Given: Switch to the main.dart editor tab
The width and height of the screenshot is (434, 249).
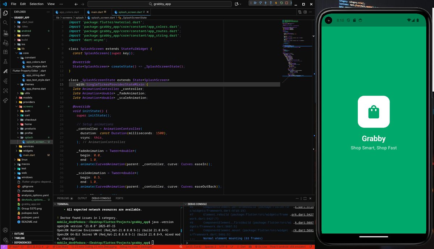Looking at the screenshot, I should 98,12.
